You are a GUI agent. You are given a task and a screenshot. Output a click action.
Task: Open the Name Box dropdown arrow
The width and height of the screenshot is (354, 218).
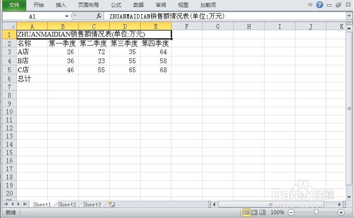point(67,16)
